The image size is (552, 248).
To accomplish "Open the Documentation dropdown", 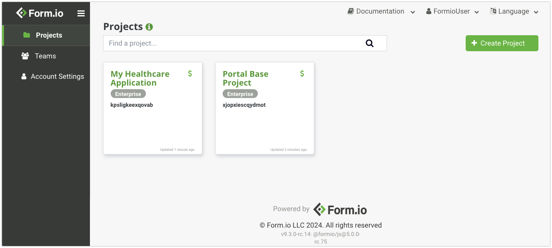I will tap(381, 12).
